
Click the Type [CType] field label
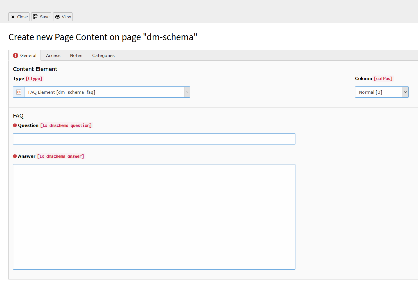pyautogui.click(x=28, y=79)
